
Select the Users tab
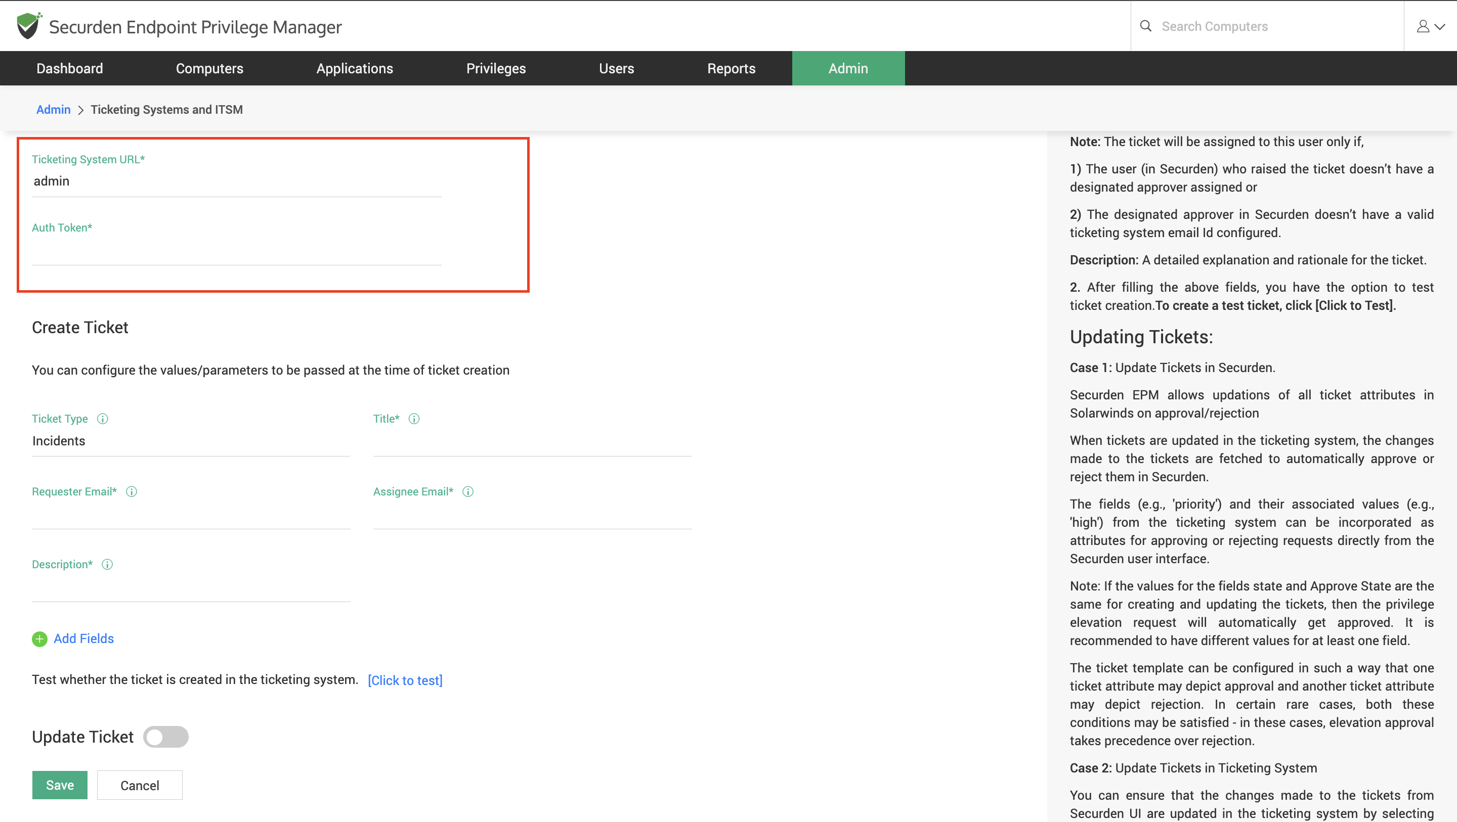point(617,68)
